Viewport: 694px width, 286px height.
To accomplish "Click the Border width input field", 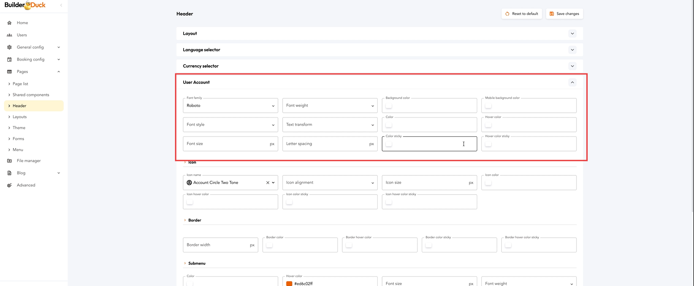I will (x=216, y=245).
